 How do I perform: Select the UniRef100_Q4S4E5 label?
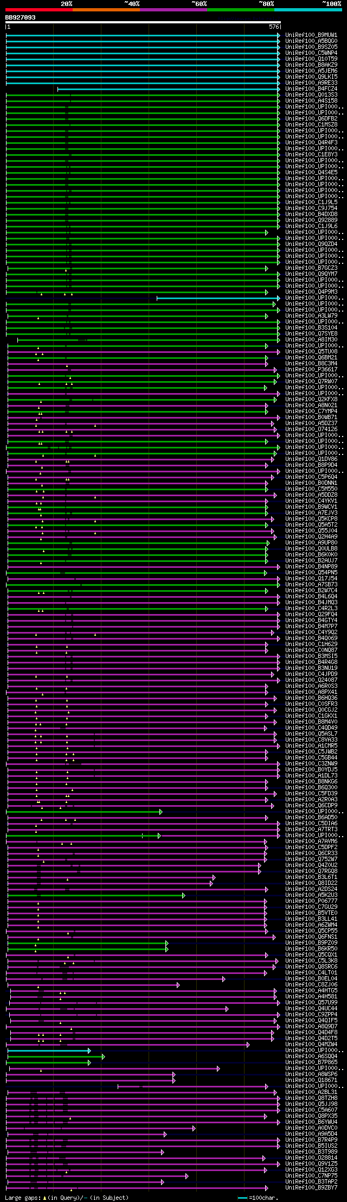point(311,172)
